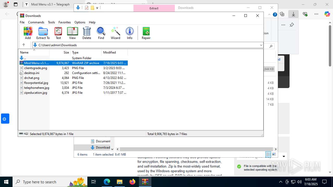
Task: Click the Repair toolbar icon
Action: [x=146, y=33]
